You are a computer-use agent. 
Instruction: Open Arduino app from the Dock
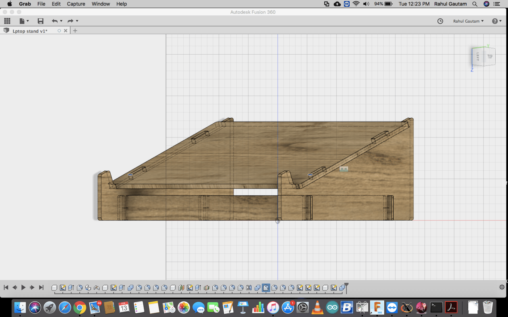click(x=332, y=307)
